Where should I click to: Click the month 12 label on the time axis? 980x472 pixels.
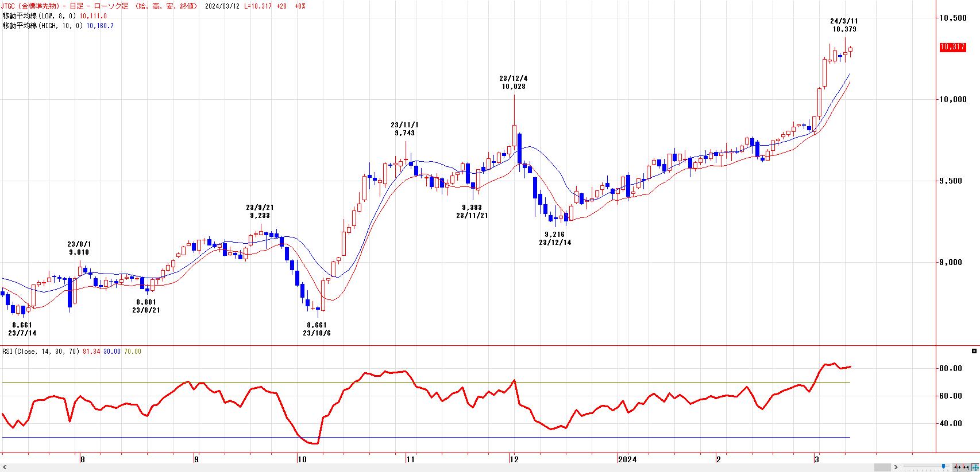click(x=514, y=459)
